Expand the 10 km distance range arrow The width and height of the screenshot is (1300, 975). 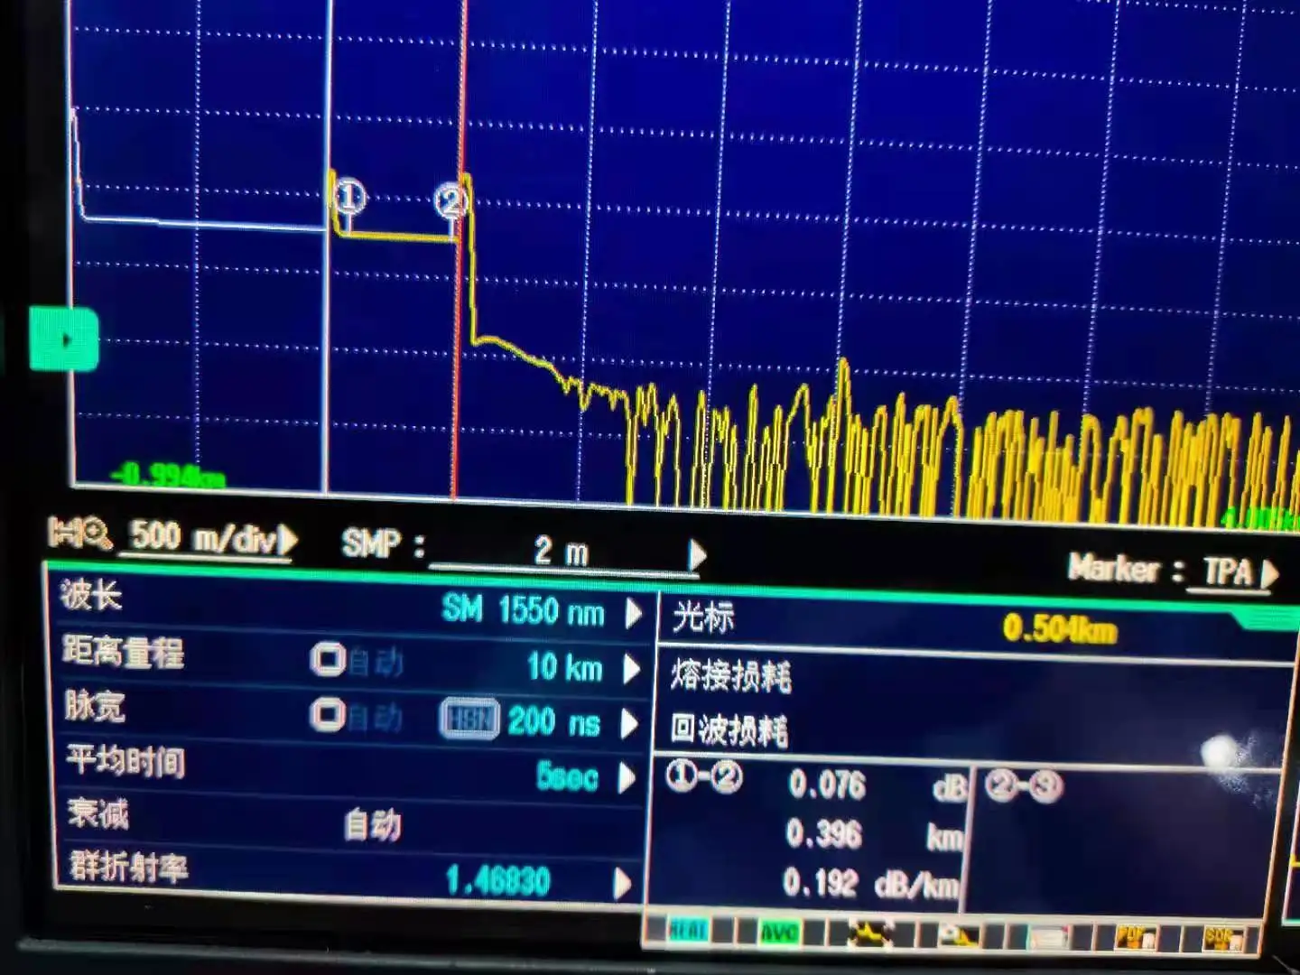pyautogui.click(x=631, y=669)
